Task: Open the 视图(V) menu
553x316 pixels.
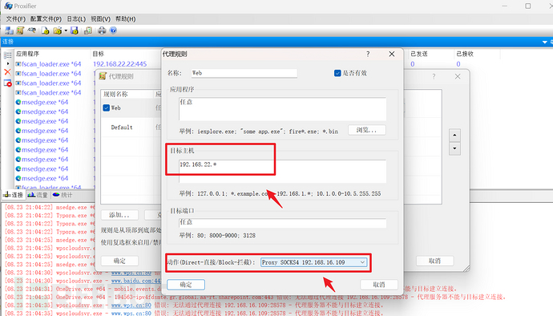Action: pyautogui.click(x=100, y=18)
